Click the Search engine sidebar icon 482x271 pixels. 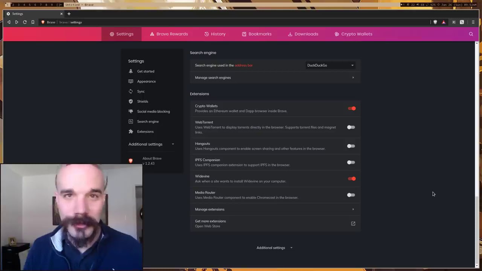tap(131, 122)
